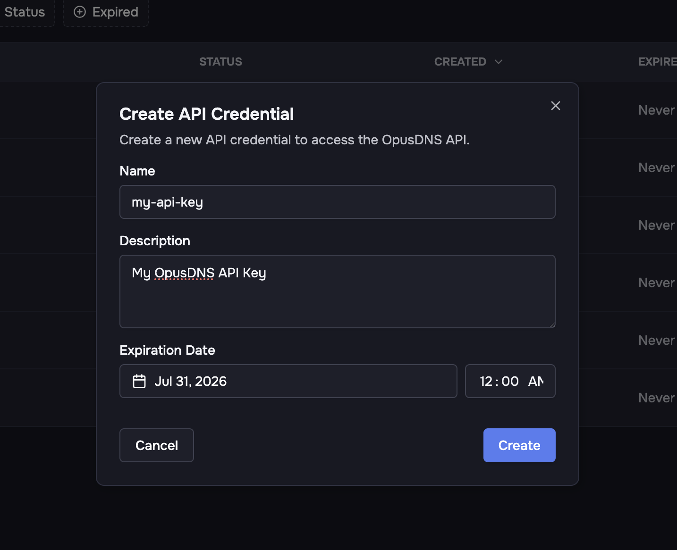The image size is (677, 550).
Task: Close the Create API Credential dialog
Action: coord(556,106)
